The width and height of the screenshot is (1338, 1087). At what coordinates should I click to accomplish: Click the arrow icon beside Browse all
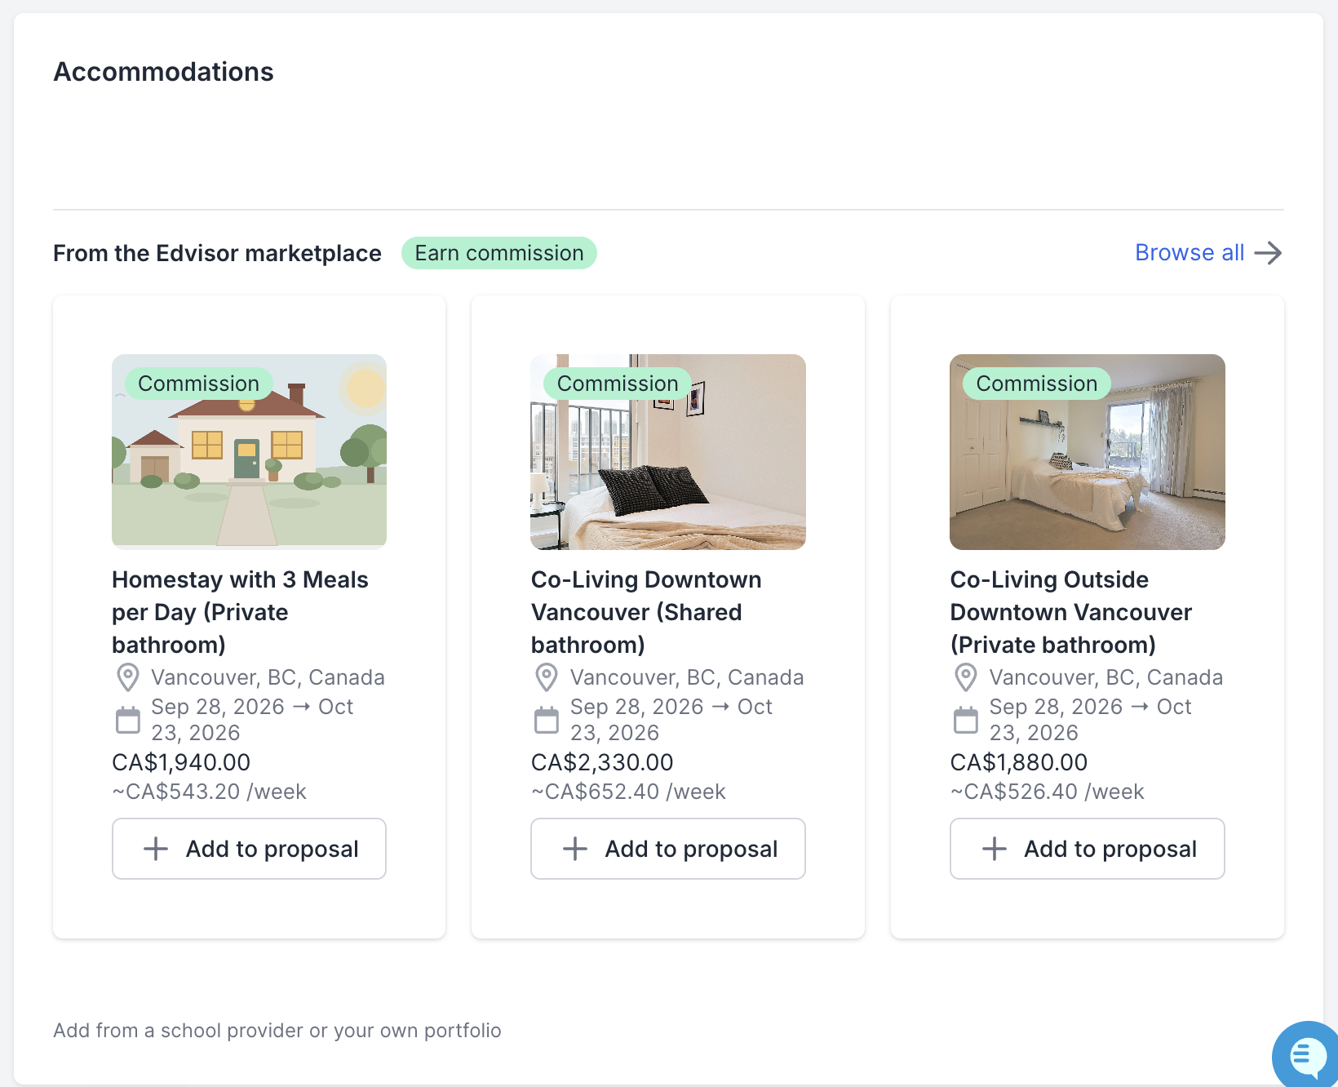(x=1268, y=253)
